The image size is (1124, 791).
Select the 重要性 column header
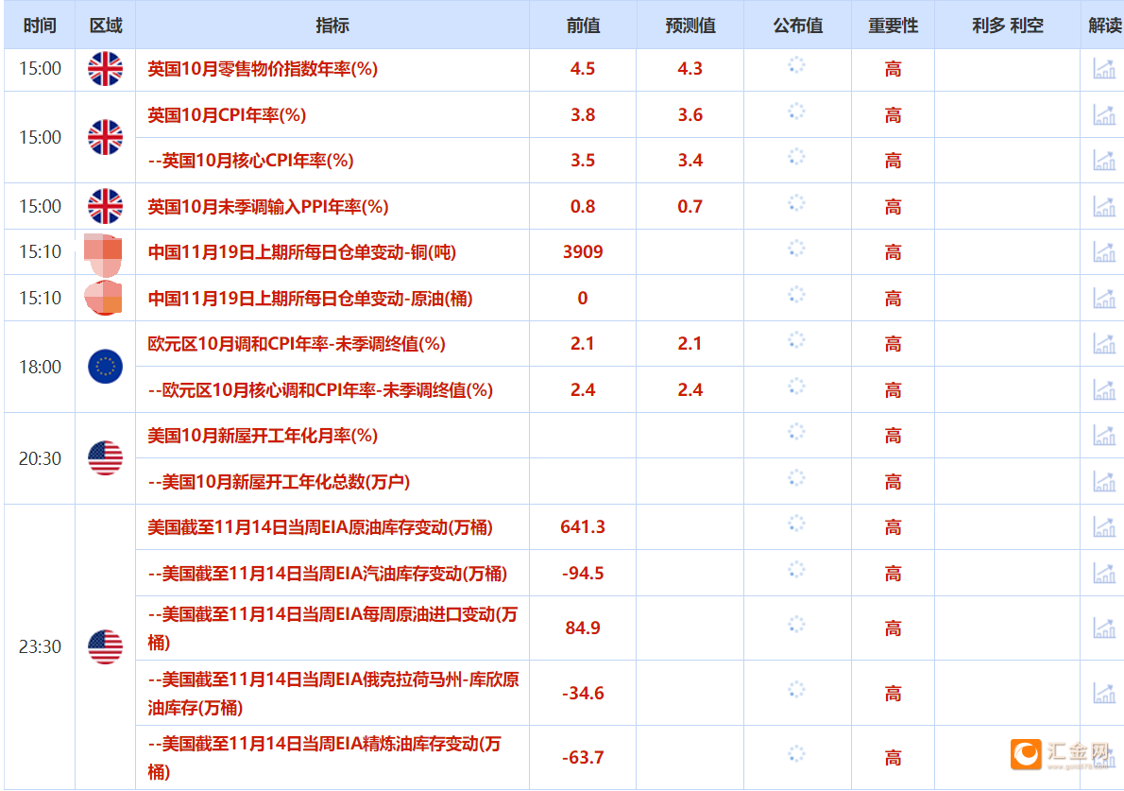[x=892, y=26]
